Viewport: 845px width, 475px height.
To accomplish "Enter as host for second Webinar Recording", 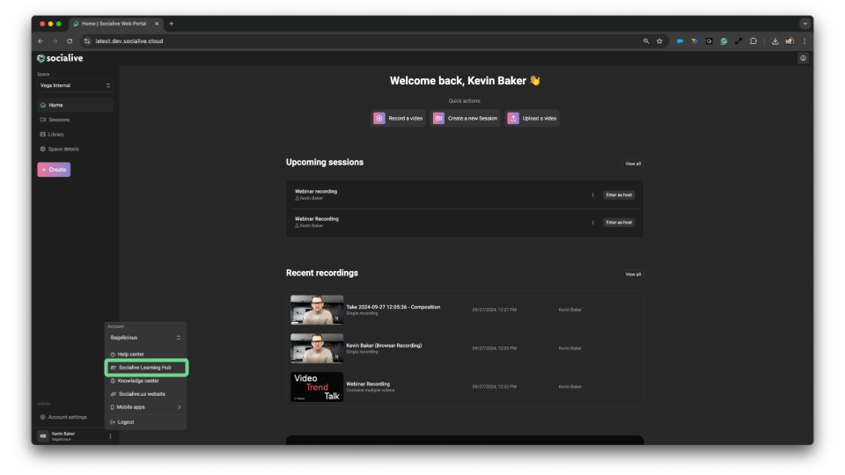I will click(619, 223).
